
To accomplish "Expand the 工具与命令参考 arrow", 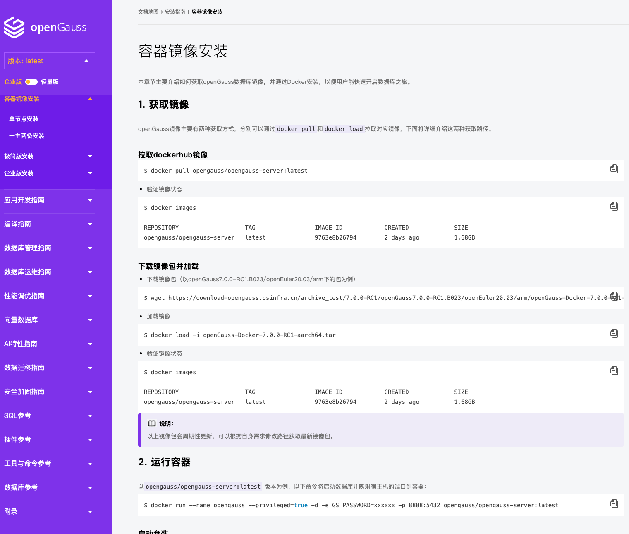I will click(x=90, y=464).
